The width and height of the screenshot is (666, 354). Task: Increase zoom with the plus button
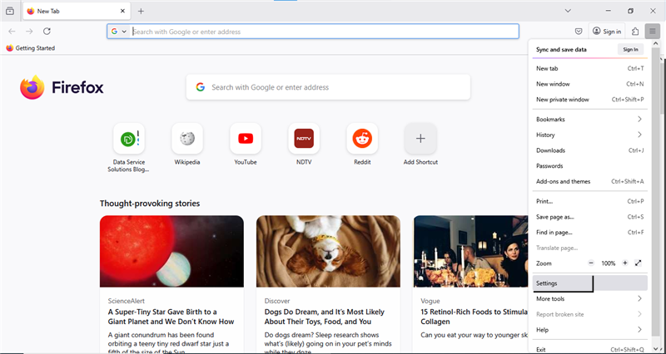pos(625,263)
